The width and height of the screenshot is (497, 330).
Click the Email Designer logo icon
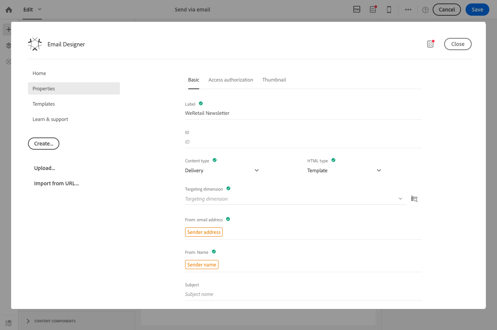35,44
